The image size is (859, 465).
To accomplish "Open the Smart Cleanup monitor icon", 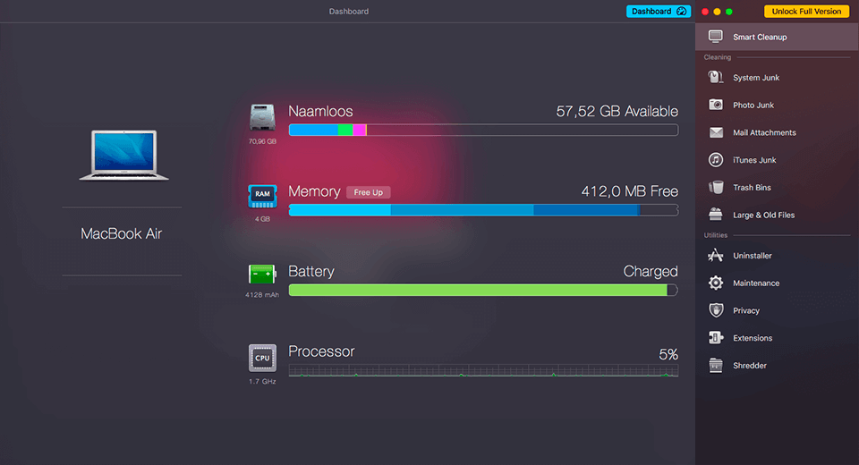I will point(716,37).
